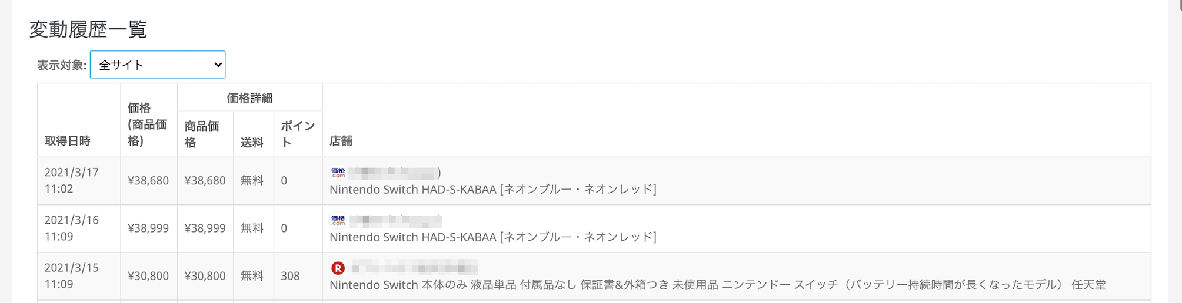Click the 価格(商品価格) column header
This screenshot has width=1182, height=303.
[147, 124]
